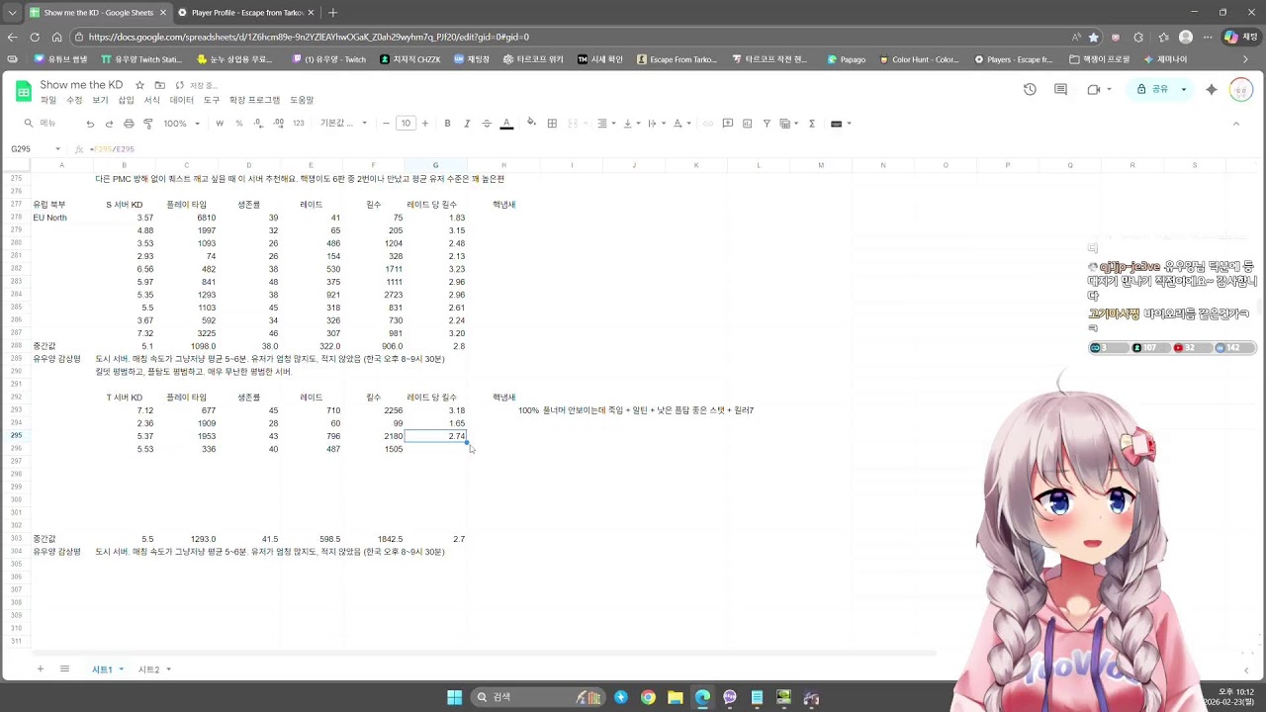The height and width of the screenshot is (712, 1266).
Task: Add a new sheet with plus
Action: [x=41, y=669]
